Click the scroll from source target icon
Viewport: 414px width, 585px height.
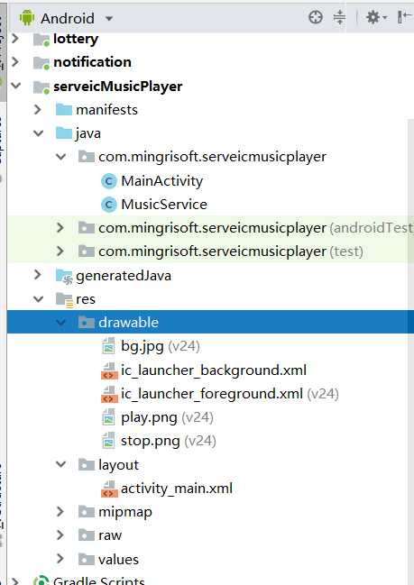(316, 17)
